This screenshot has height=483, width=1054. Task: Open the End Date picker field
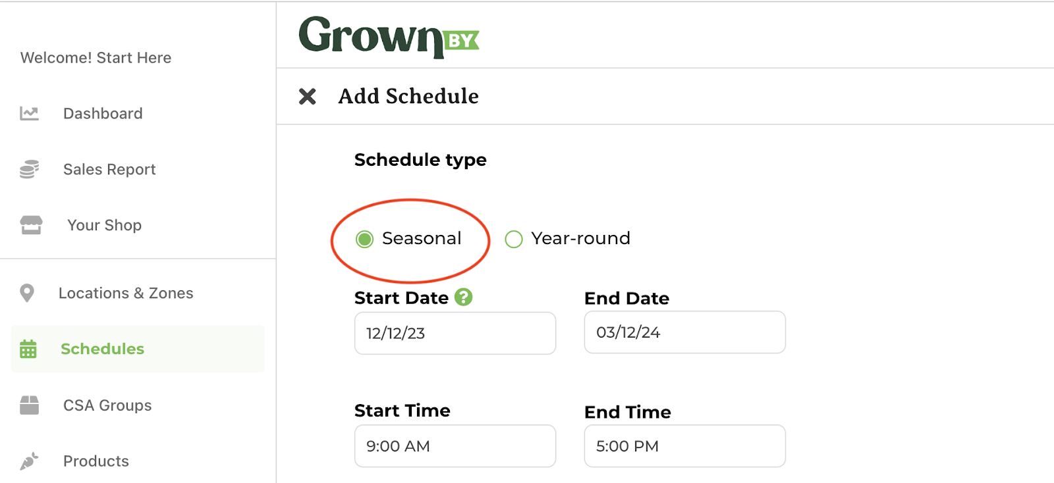(x=685, y=332)
